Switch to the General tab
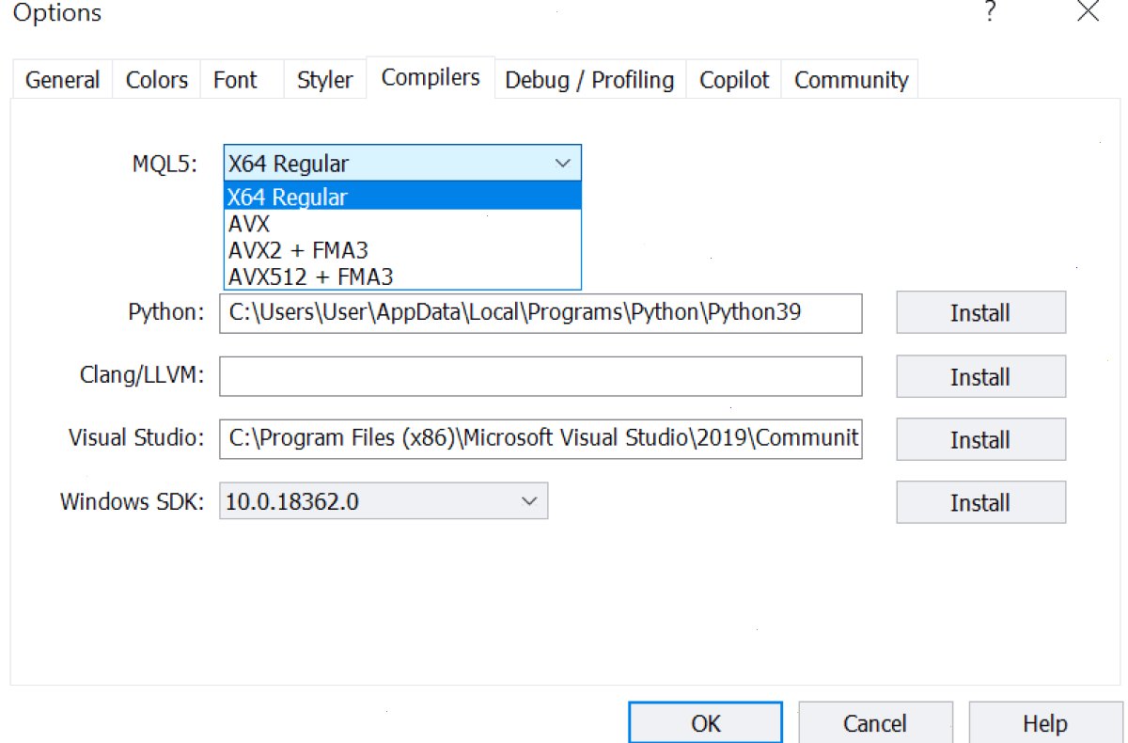 pyautogui.click(x=62, y=80)
